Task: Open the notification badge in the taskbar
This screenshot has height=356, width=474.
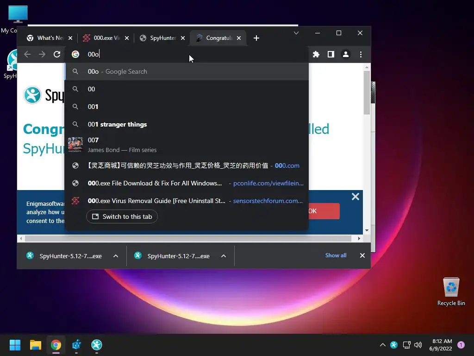Action: coord(461,345)
